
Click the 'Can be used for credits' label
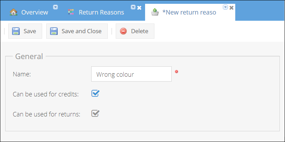click(x=46, y=94)
